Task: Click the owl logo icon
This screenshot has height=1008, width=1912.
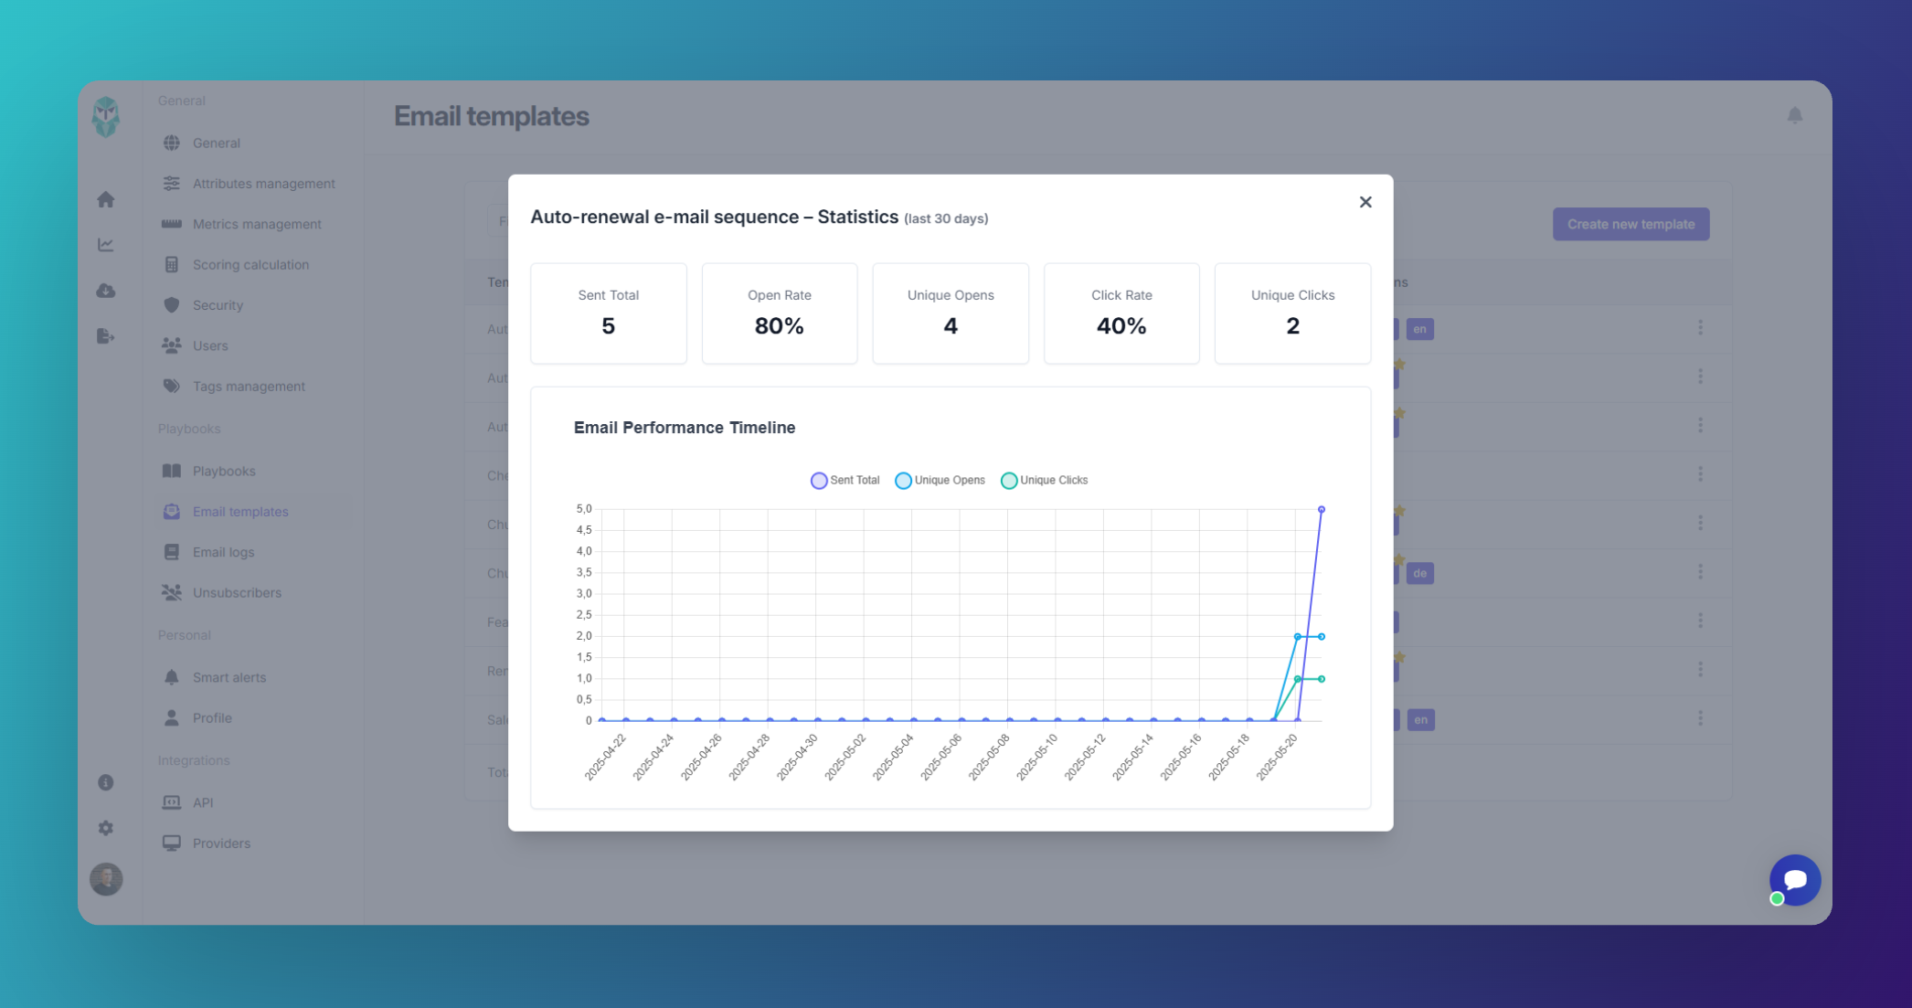Action: [x=106, y=117]
